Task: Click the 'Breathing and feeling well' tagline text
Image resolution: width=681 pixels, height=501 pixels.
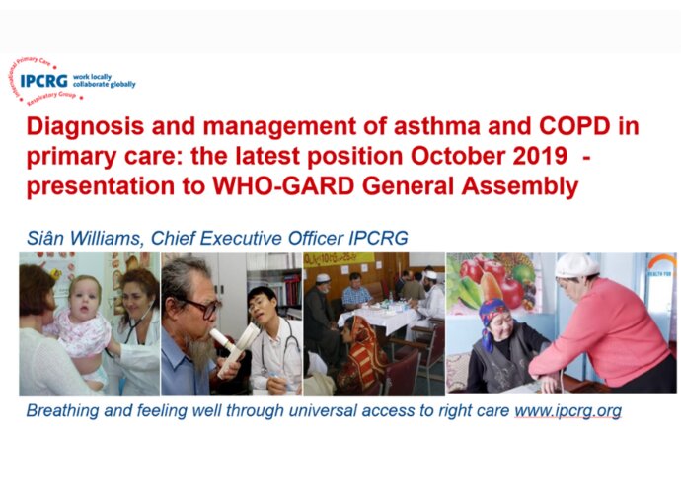Action: tap(267, 410)
